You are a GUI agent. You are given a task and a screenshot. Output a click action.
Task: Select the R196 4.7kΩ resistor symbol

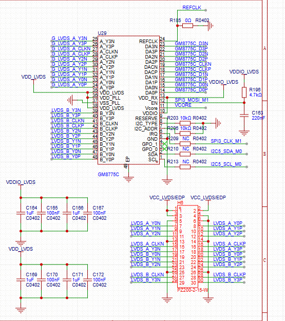[x=244, y=92]
